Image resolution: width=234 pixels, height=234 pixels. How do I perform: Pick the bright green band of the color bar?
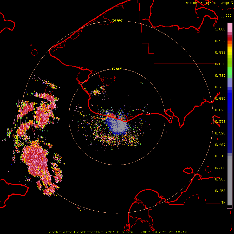pyautogui.click(x=230, y=71)
